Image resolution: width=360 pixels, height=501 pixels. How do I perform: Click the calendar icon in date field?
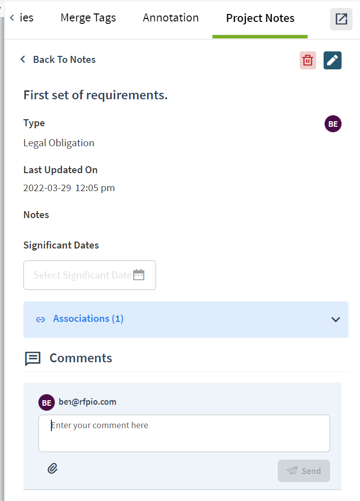139,275
